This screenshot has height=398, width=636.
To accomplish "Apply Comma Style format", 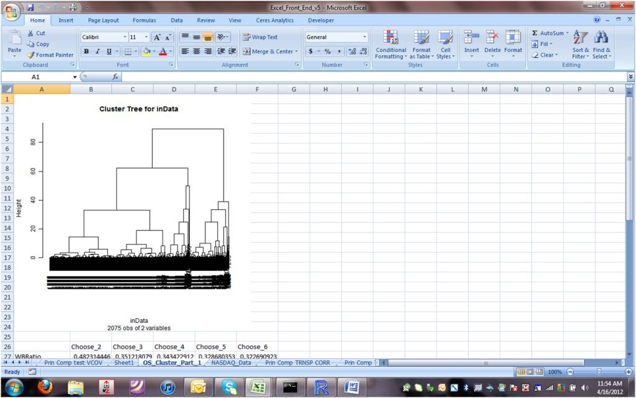I will pos(338,52).
